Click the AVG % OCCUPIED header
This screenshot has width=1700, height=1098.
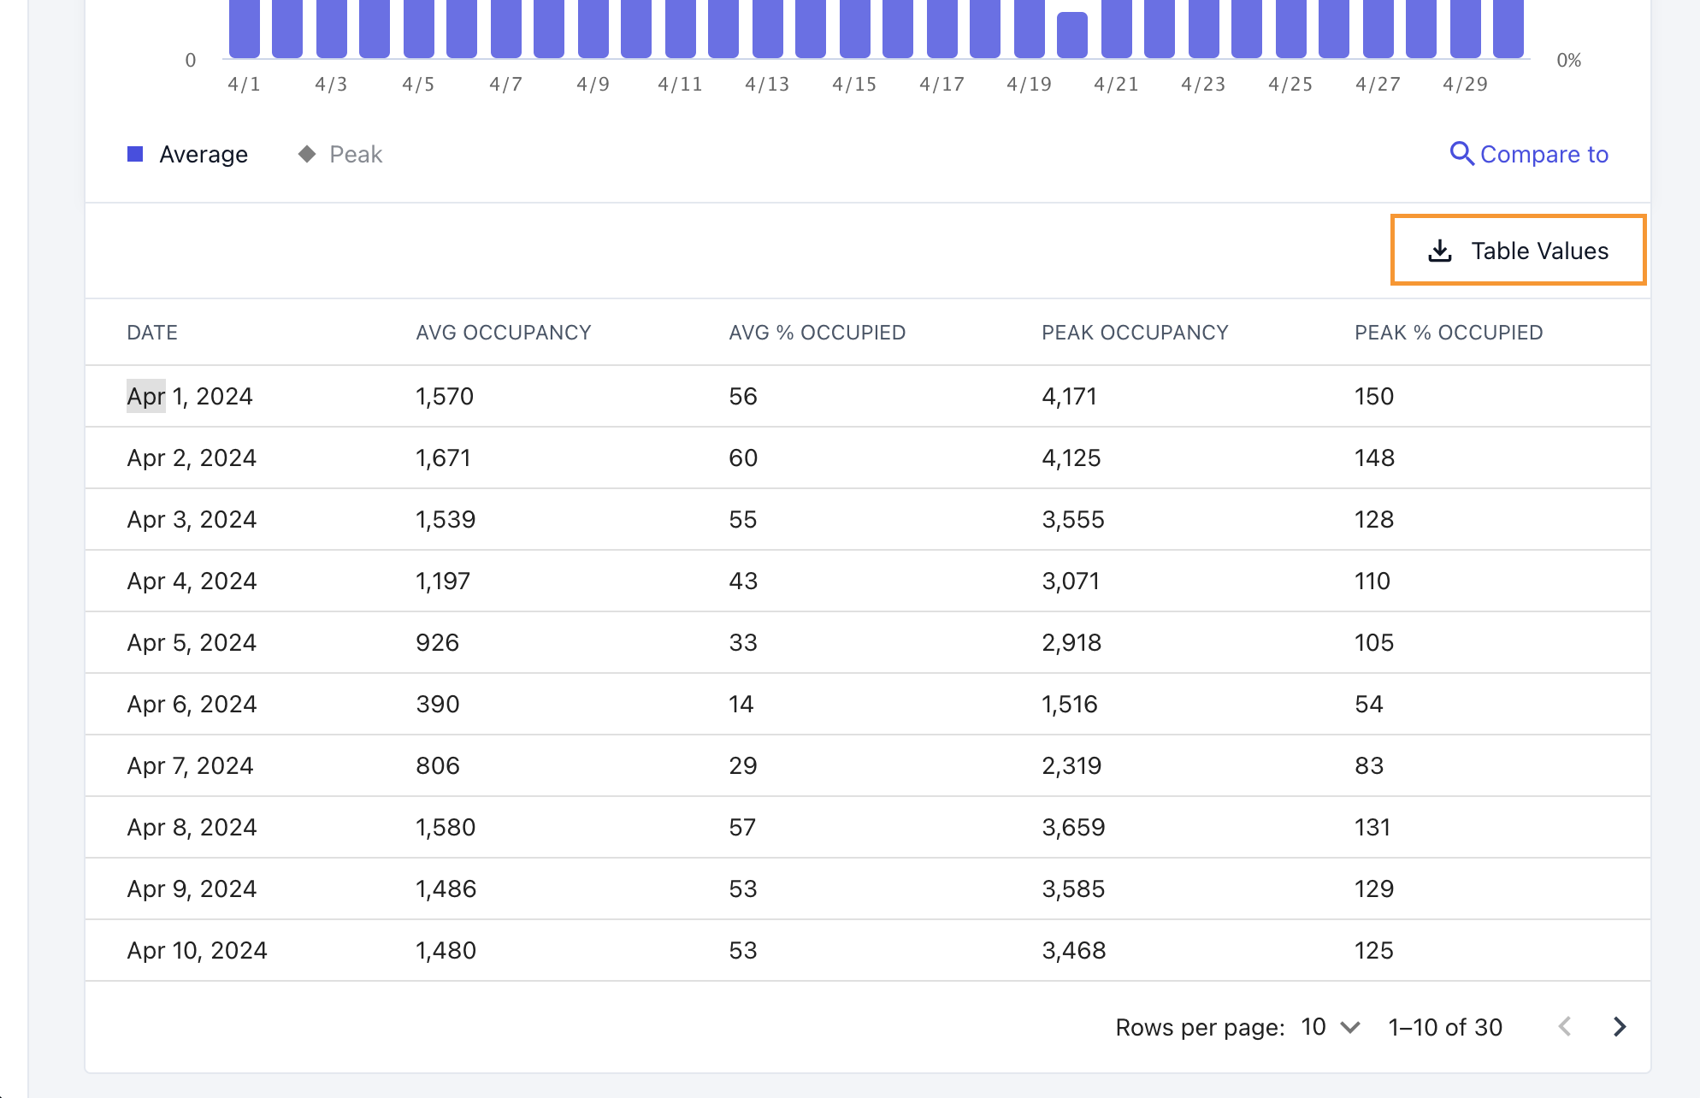pos(817,333)
